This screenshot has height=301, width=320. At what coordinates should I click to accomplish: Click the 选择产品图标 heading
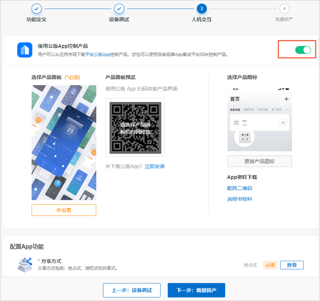[x=242, y=77]
